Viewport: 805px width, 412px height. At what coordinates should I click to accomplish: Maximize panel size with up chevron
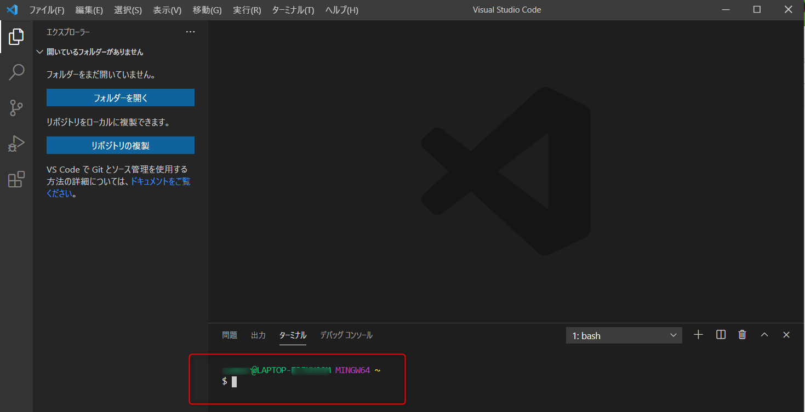point(764,335)
